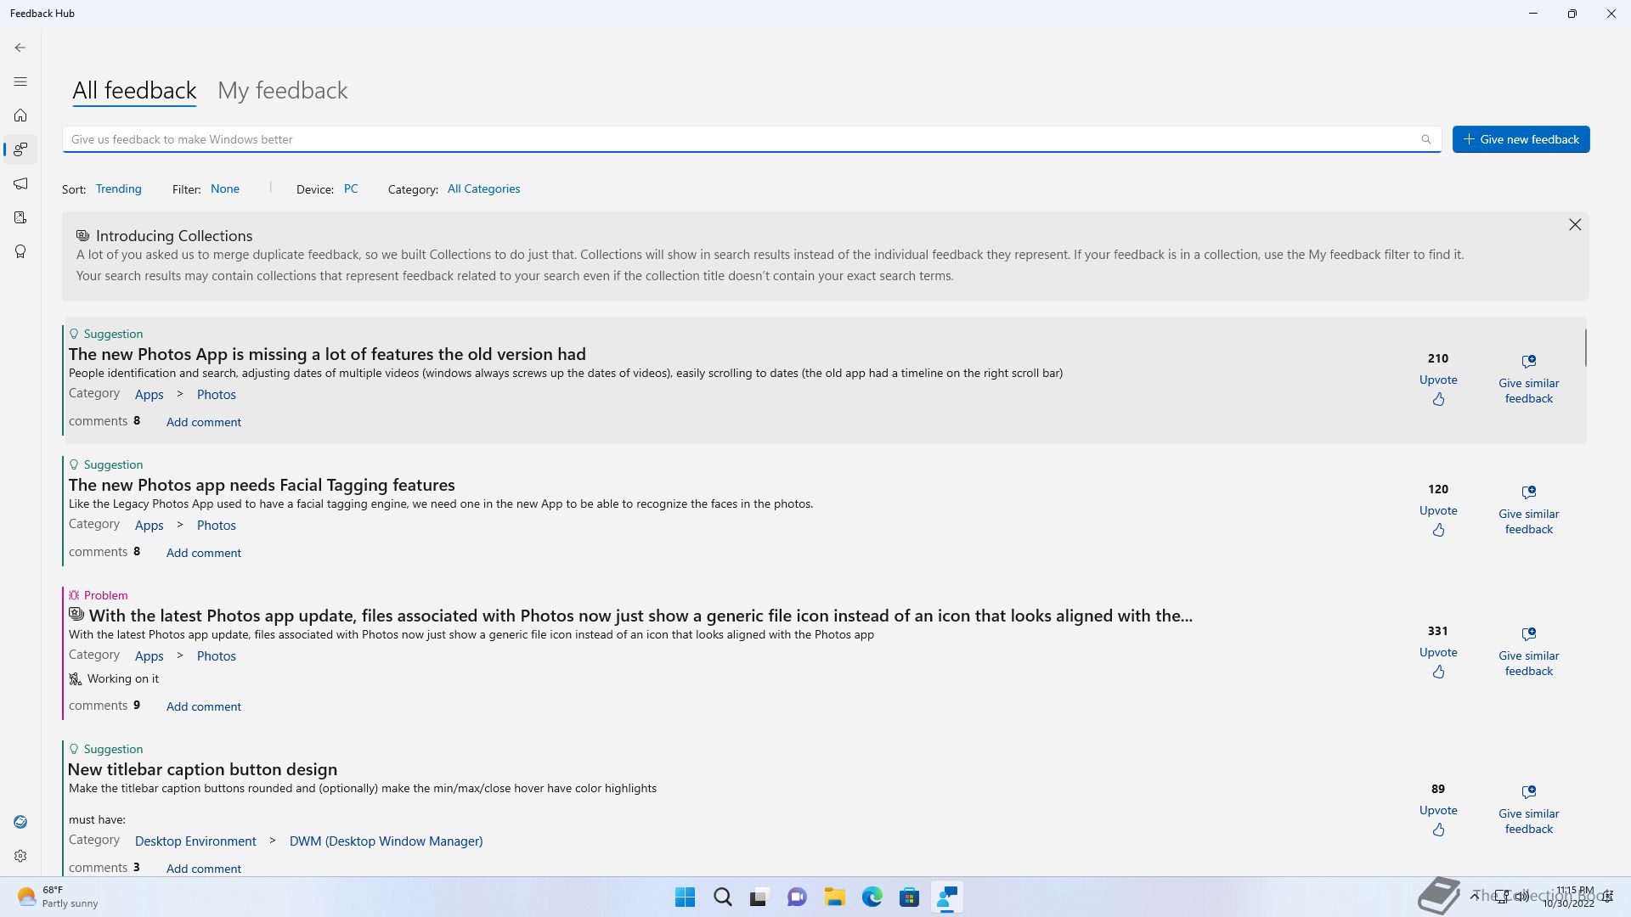Select the Feedback sidebar icon
This screenshot has height=917, width=1631.
pyautogui.click(x=20, y=149)
